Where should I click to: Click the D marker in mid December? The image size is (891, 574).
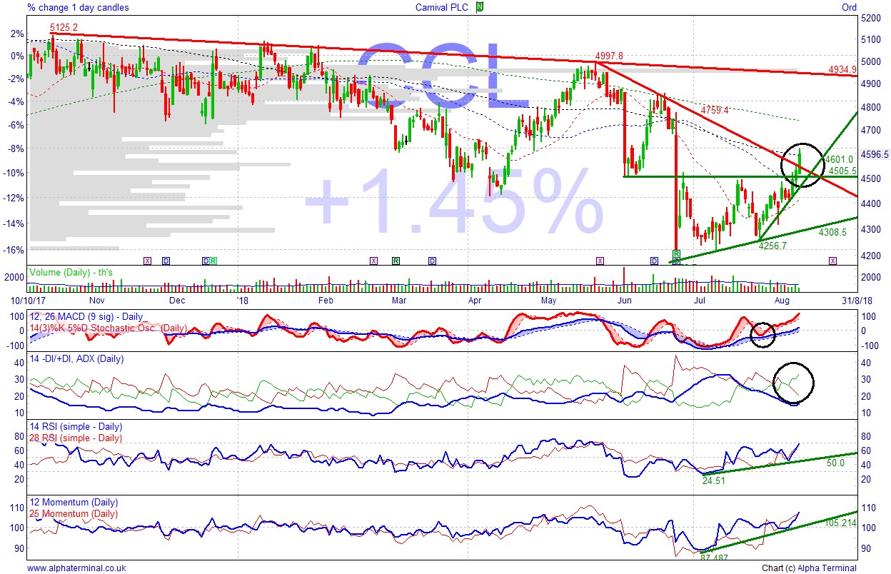tap(206, 261)
